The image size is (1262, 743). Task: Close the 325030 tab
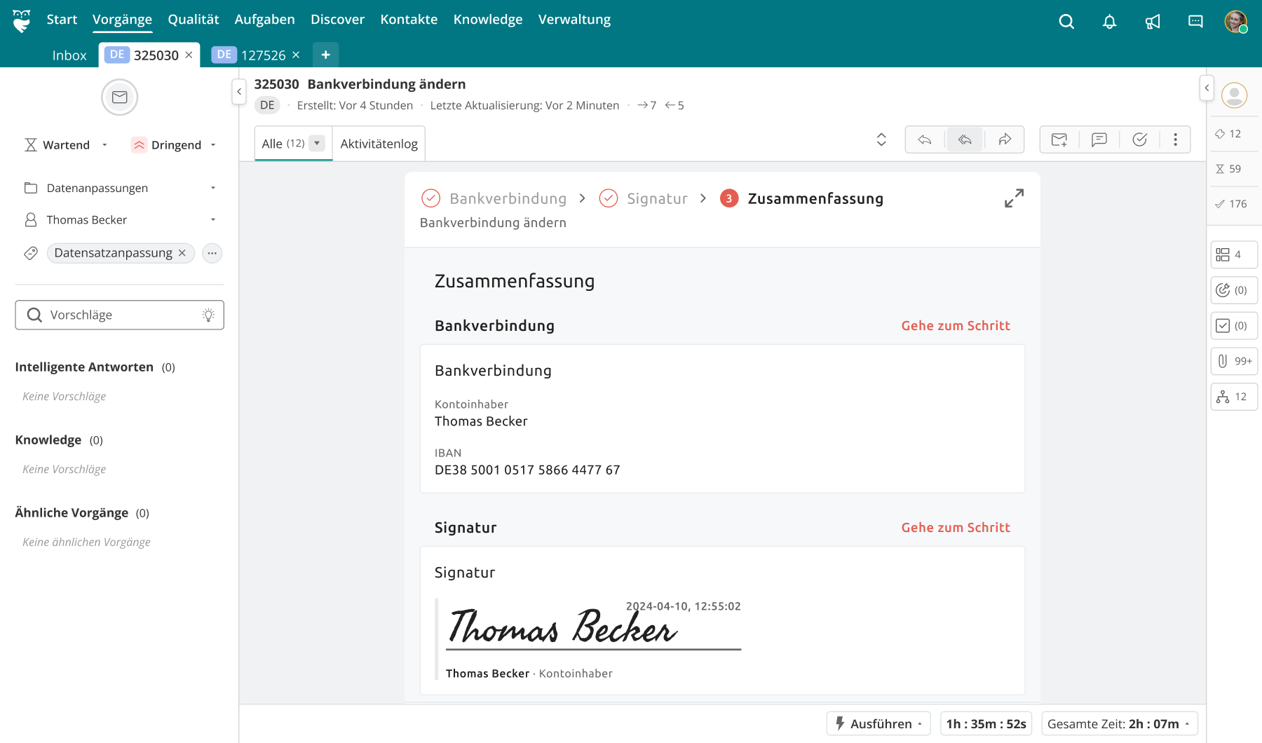pyautogui.click(x=189, y=55)
